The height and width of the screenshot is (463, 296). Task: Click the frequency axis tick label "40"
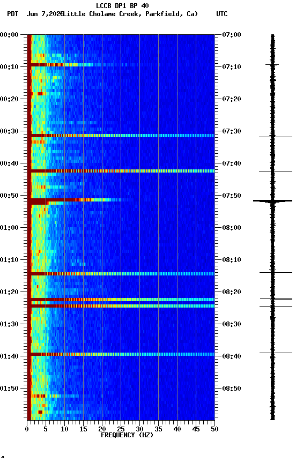pos(177,429)
